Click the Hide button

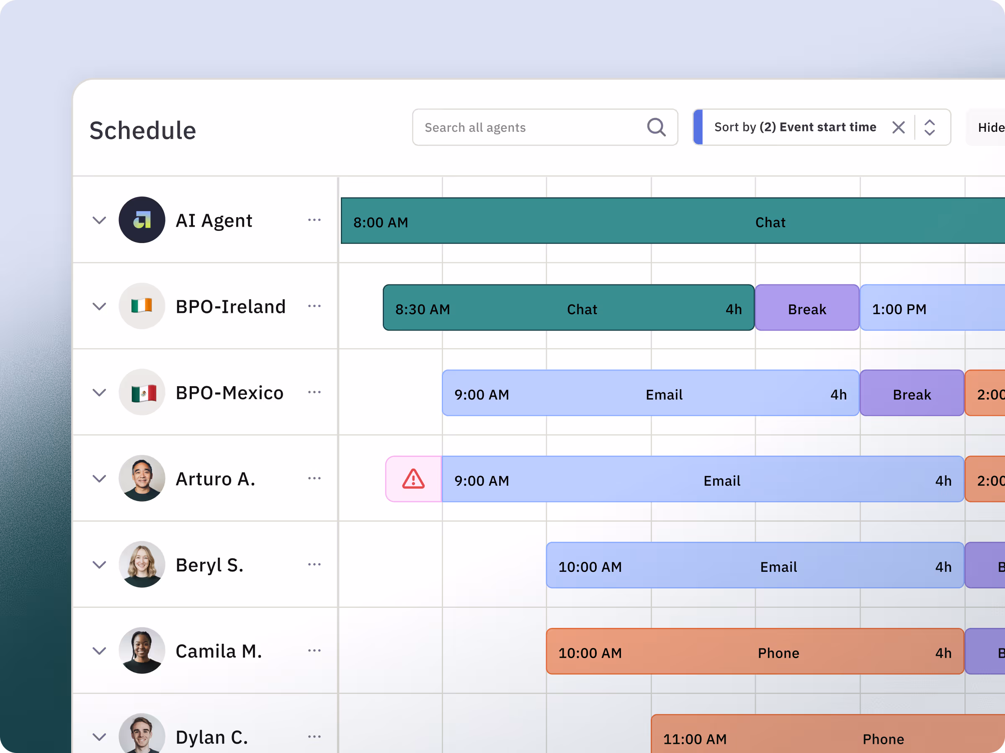point(990,128)
